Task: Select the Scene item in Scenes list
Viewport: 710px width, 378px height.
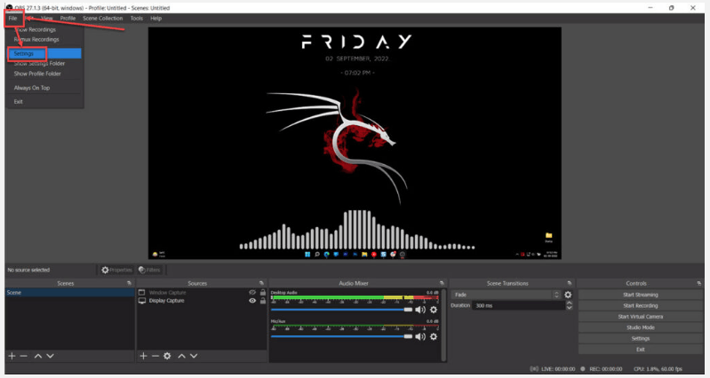Action: click(x=69, y=293)
